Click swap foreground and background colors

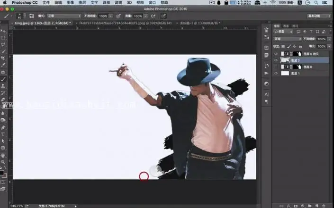5,168
